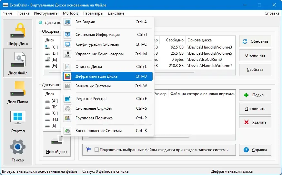Open the Стартап sidebar section
This screenshot has width=282, height=175.
point(18,121)
